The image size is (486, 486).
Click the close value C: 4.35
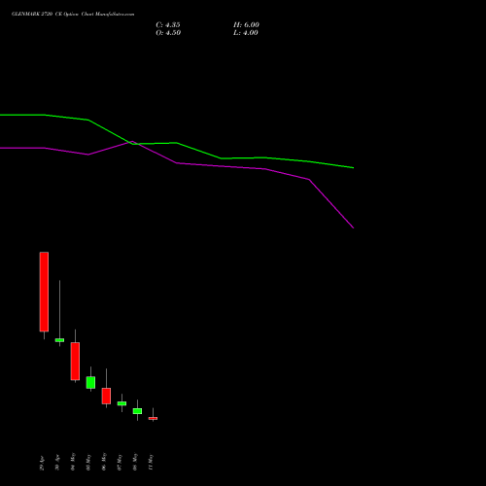click(168, 25)
